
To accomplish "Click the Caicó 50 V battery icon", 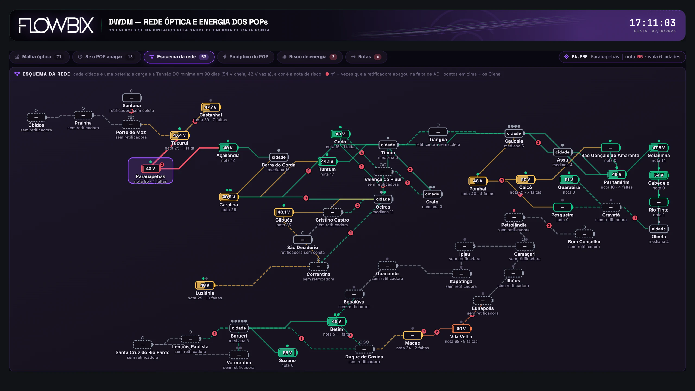I will point(526,179).
